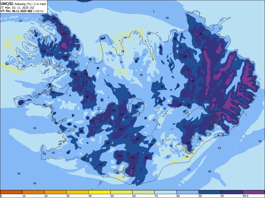Click the legend scale label '90'
The width and height of the screenshot is (265, 198).
[200, 196]
